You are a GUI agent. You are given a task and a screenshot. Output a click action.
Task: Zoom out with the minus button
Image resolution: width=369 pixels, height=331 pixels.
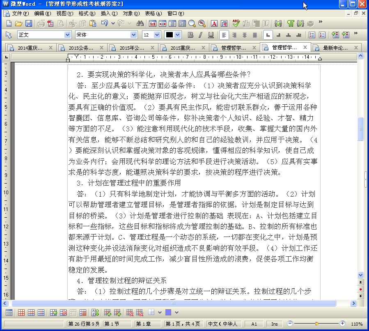coord(290,324)
